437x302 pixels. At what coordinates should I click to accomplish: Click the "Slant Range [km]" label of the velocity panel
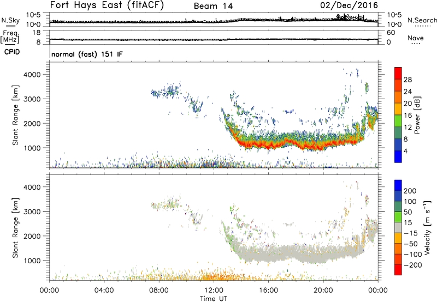point(15,228)
